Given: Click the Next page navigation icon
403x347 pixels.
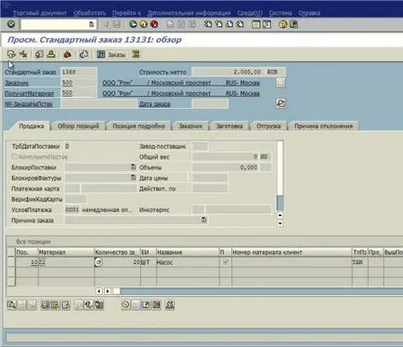Looking at the screenshot, I should coord(229,24).
